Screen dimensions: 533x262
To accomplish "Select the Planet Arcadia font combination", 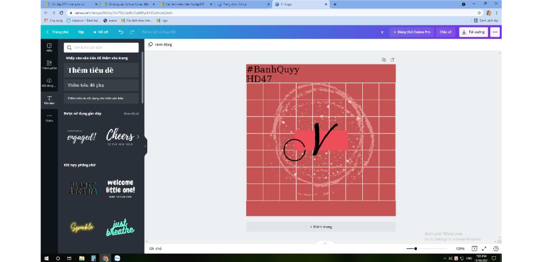I will pos(82,189).
